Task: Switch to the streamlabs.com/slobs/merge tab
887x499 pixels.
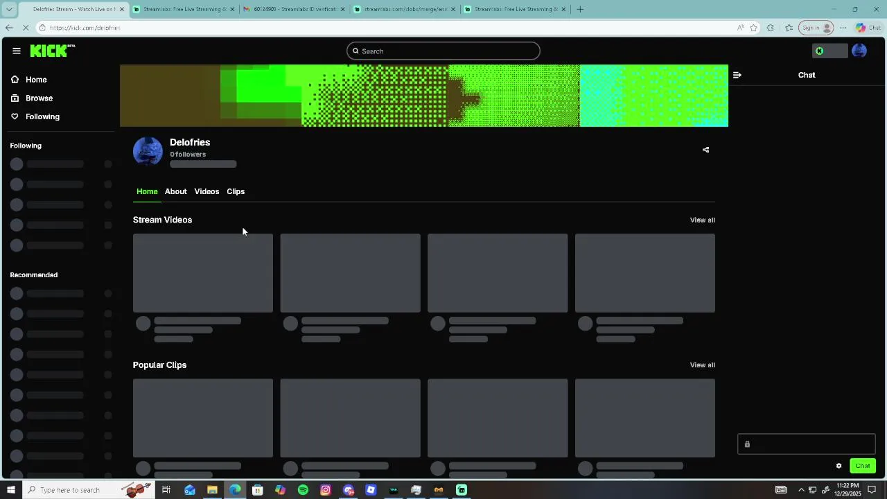Action: click(405, 9)
